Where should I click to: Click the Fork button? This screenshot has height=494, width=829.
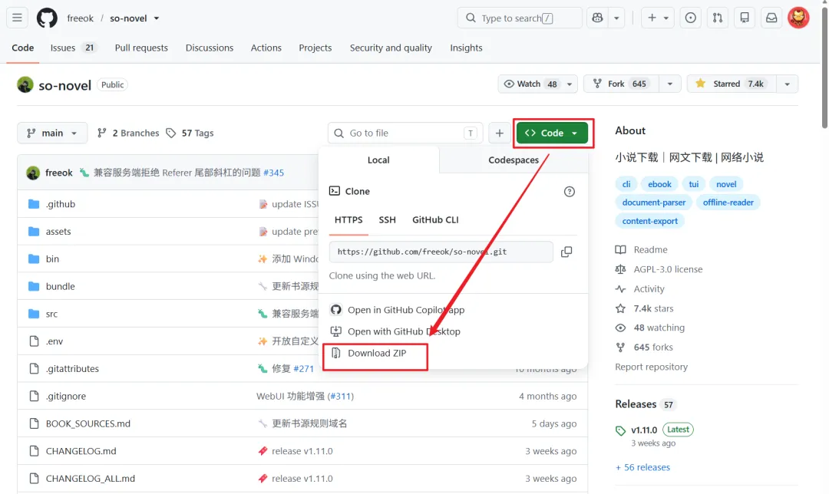[621, 84]
